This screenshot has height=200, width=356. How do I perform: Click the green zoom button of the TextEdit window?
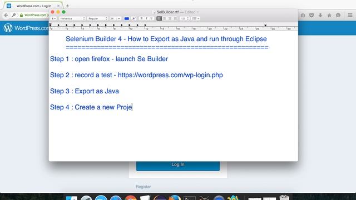(64, 12)
